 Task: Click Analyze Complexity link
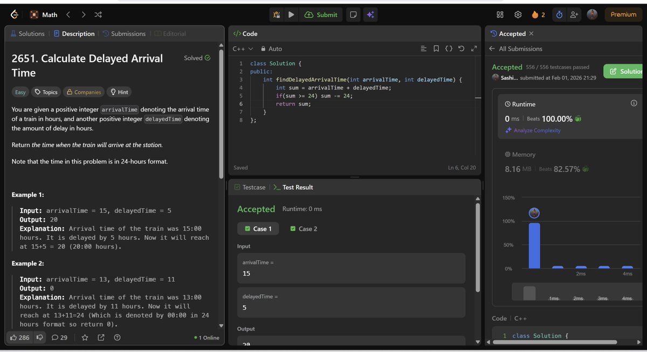(x=533, y=130)
